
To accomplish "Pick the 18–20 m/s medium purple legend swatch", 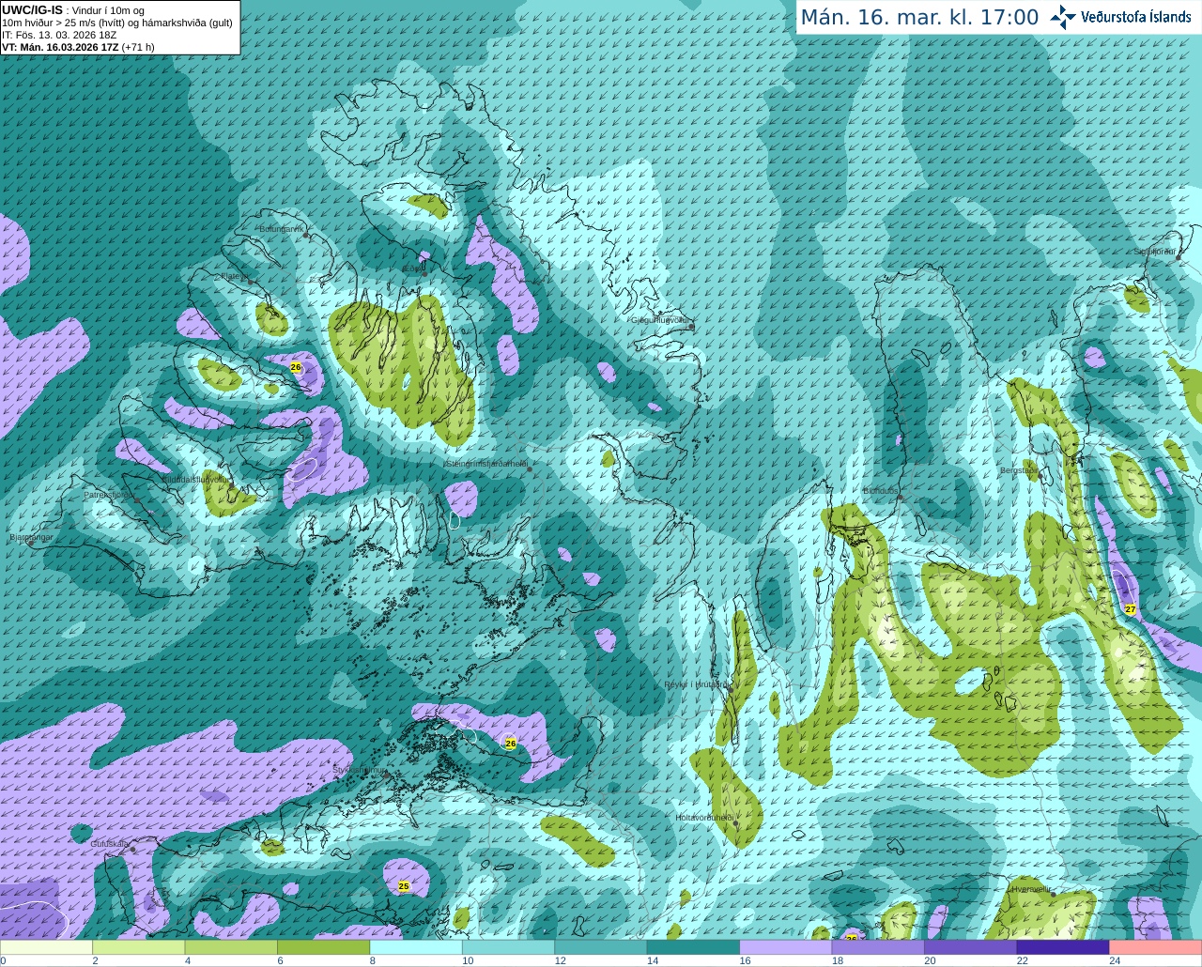I will [878, 947].
